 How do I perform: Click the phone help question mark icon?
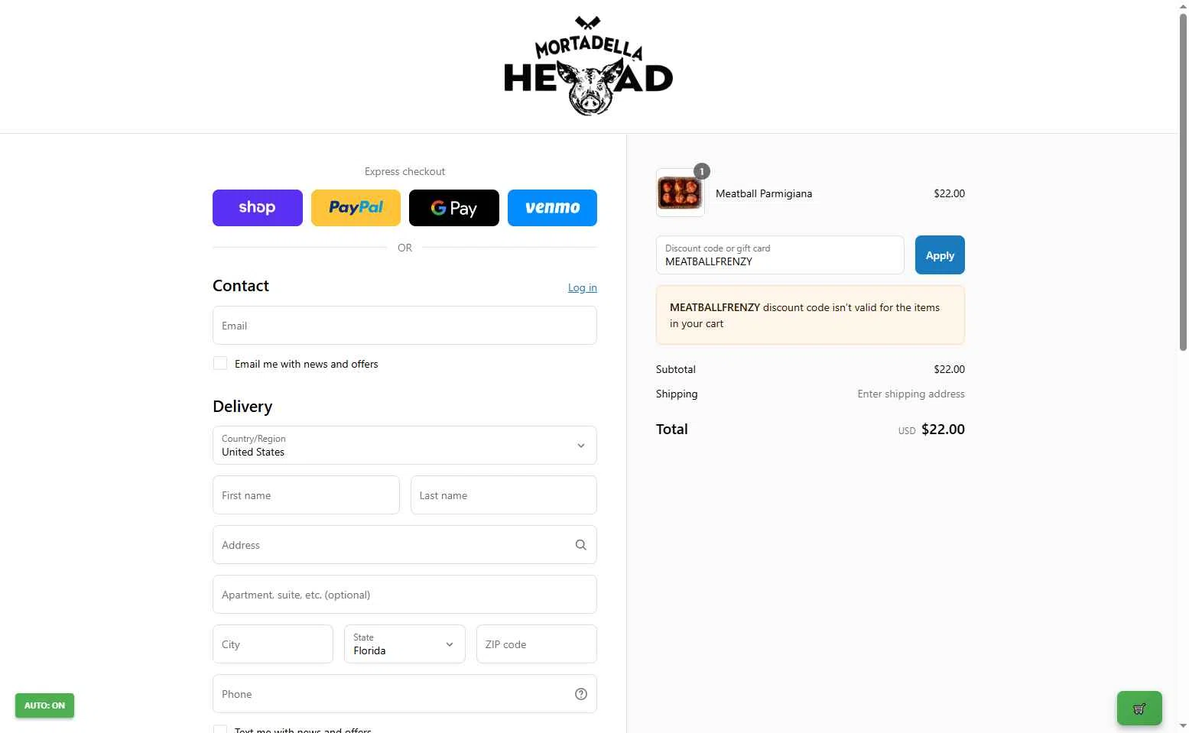coord(581,694)
